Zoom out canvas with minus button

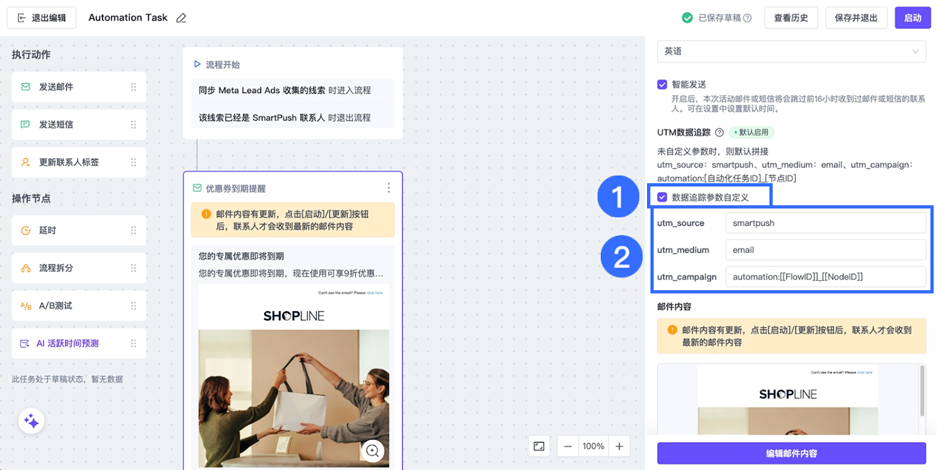click(x=567, y=447)
